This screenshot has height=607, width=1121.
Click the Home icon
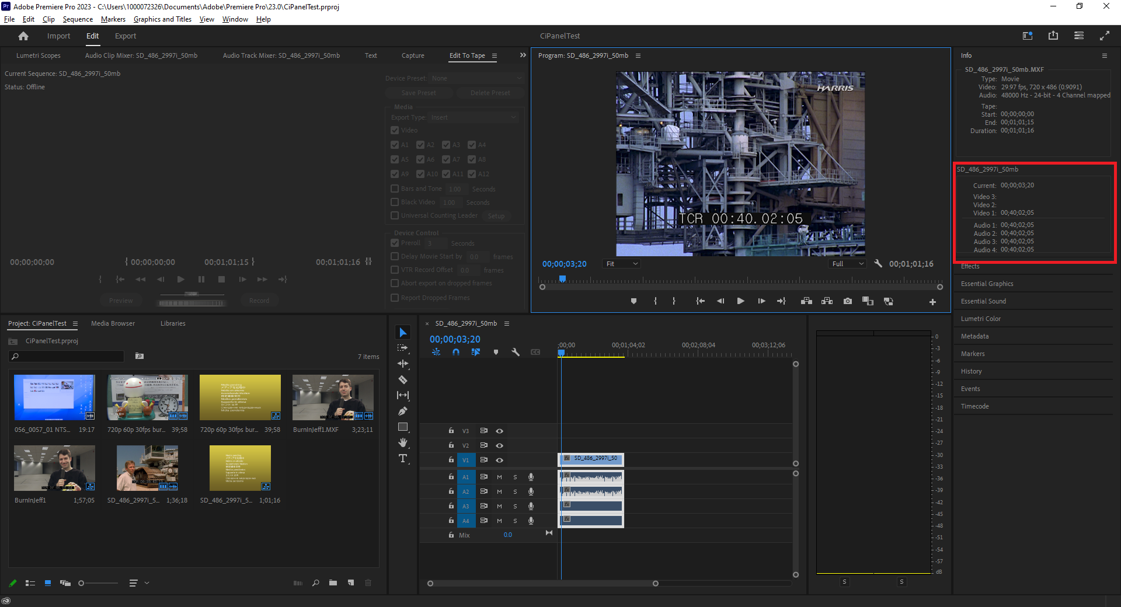[x=23, y=36]
